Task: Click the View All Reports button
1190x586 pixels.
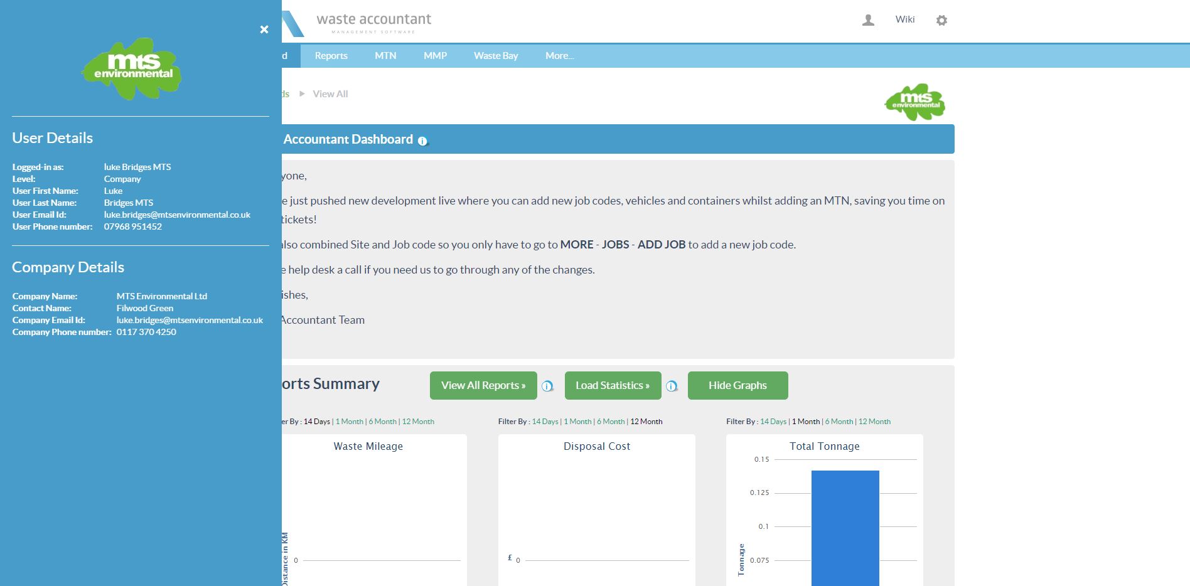Action: tap(483, 385)
